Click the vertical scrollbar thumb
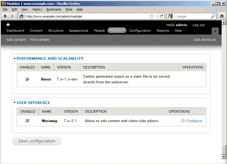227x164 pixels. 224,150
